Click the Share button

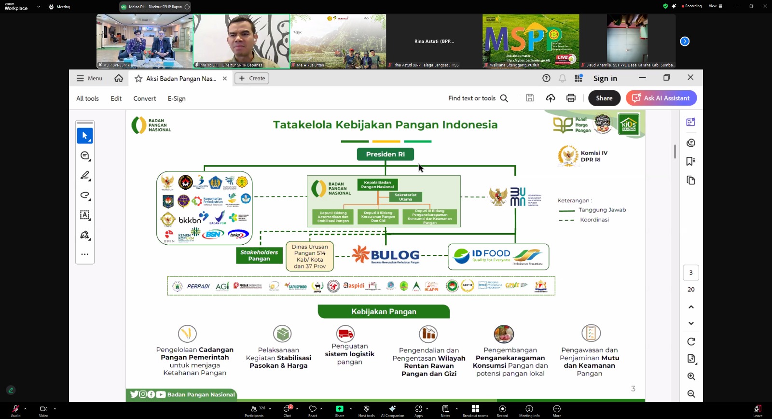pyautogui.click(x=604, y=98)
